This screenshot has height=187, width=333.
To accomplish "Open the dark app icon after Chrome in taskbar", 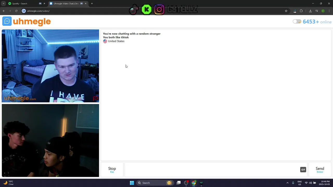I will (x=201, y=183).
